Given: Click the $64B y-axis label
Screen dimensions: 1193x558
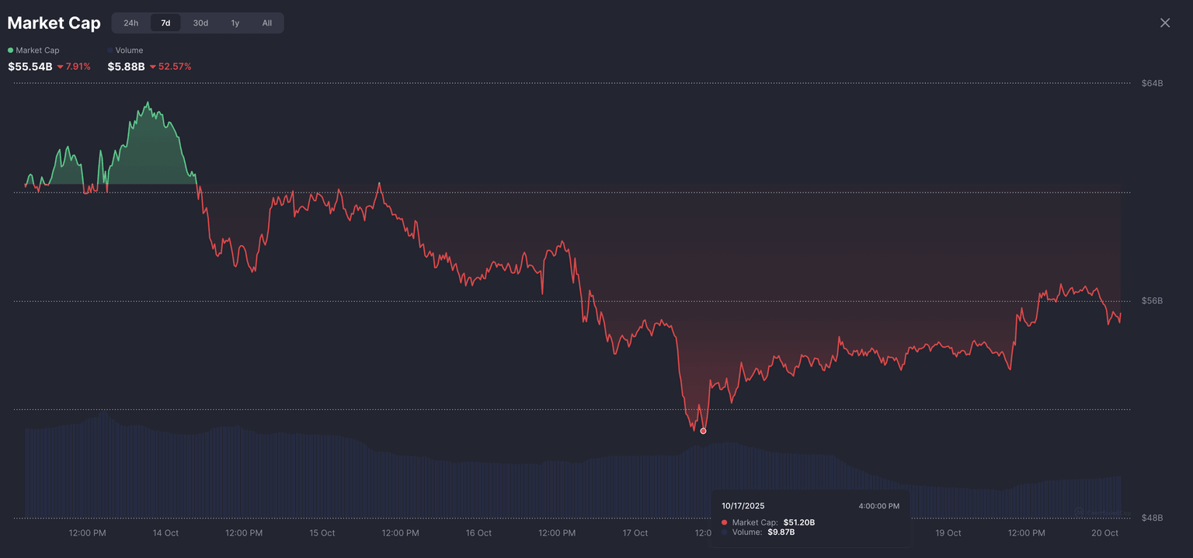Looking at the screenshot, I should pyautogui.click(x=1152, y=83).
